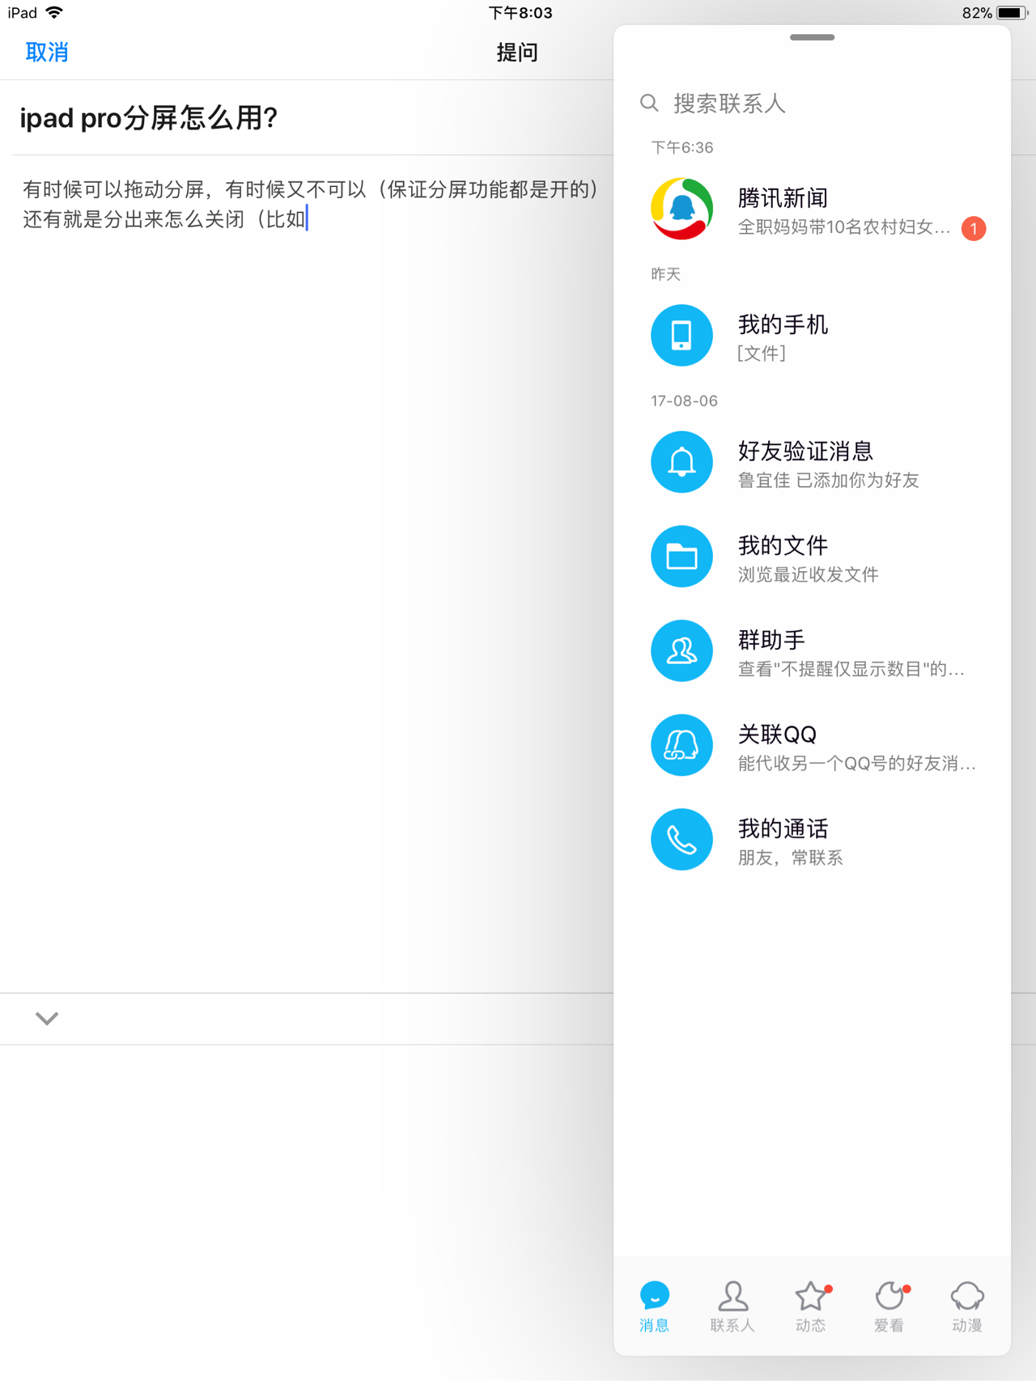
Task: Switch to the 消息 messages tab
Action: (x=654, y=1306)
